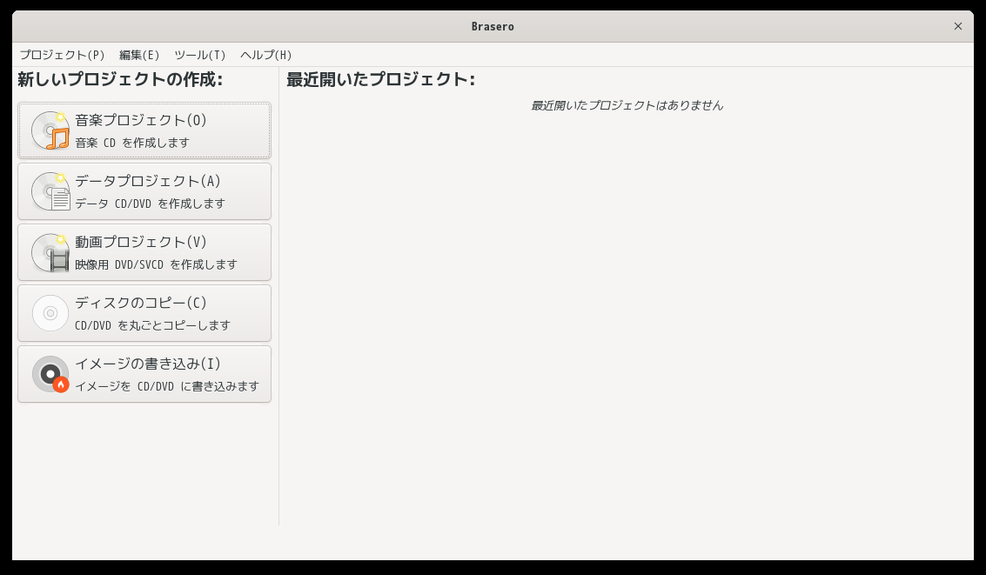Open the ツール(T) menu
Viewport: 986px width, 575px height.
(x=200, y=55)
